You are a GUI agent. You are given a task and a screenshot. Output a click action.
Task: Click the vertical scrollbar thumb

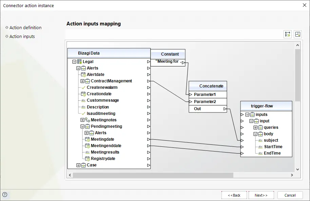pyautogui.click(x=297, y=75)
